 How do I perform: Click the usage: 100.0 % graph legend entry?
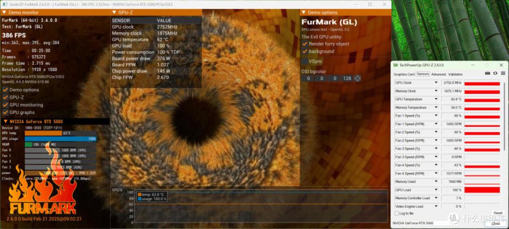click(152, 199)
